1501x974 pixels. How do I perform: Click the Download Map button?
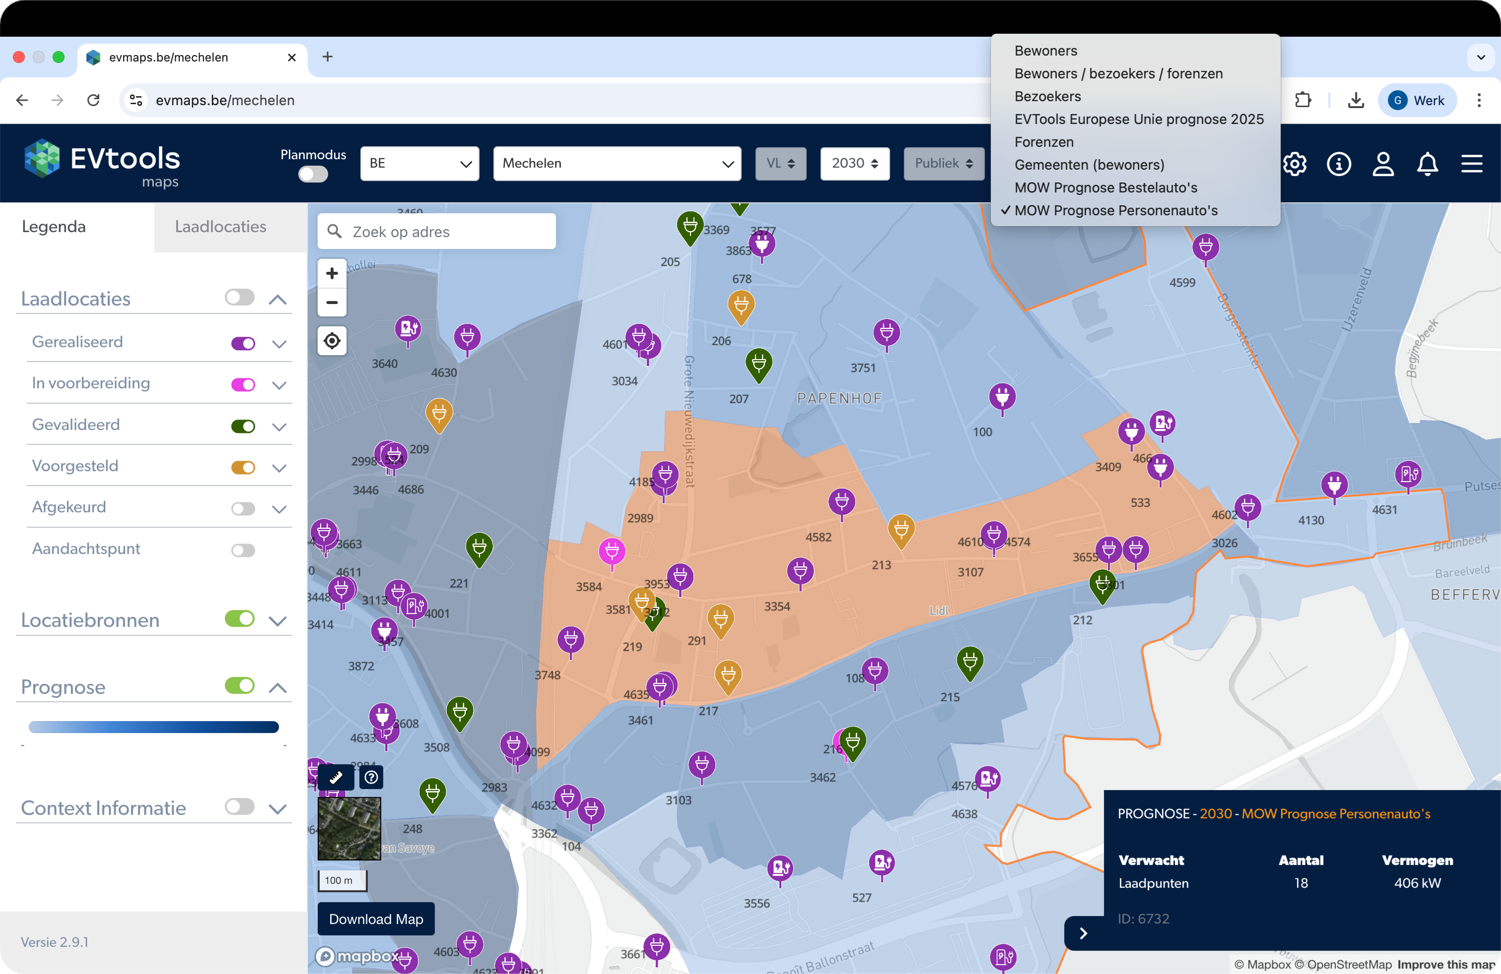[376, 919]
